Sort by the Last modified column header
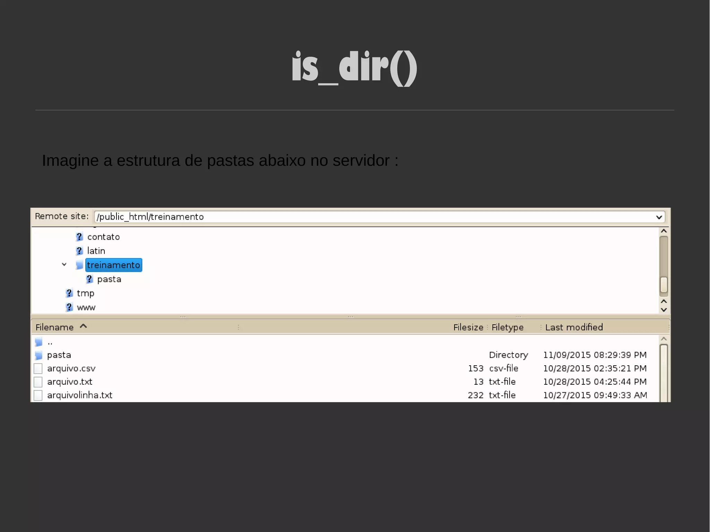710x532 pixels. (574, 327)
